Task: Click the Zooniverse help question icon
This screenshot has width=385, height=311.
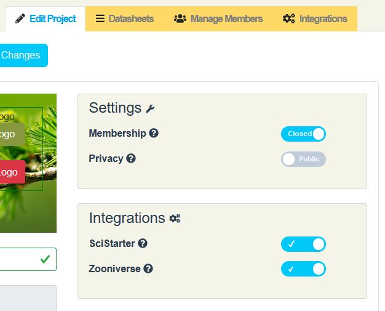Action: point(148,269)
